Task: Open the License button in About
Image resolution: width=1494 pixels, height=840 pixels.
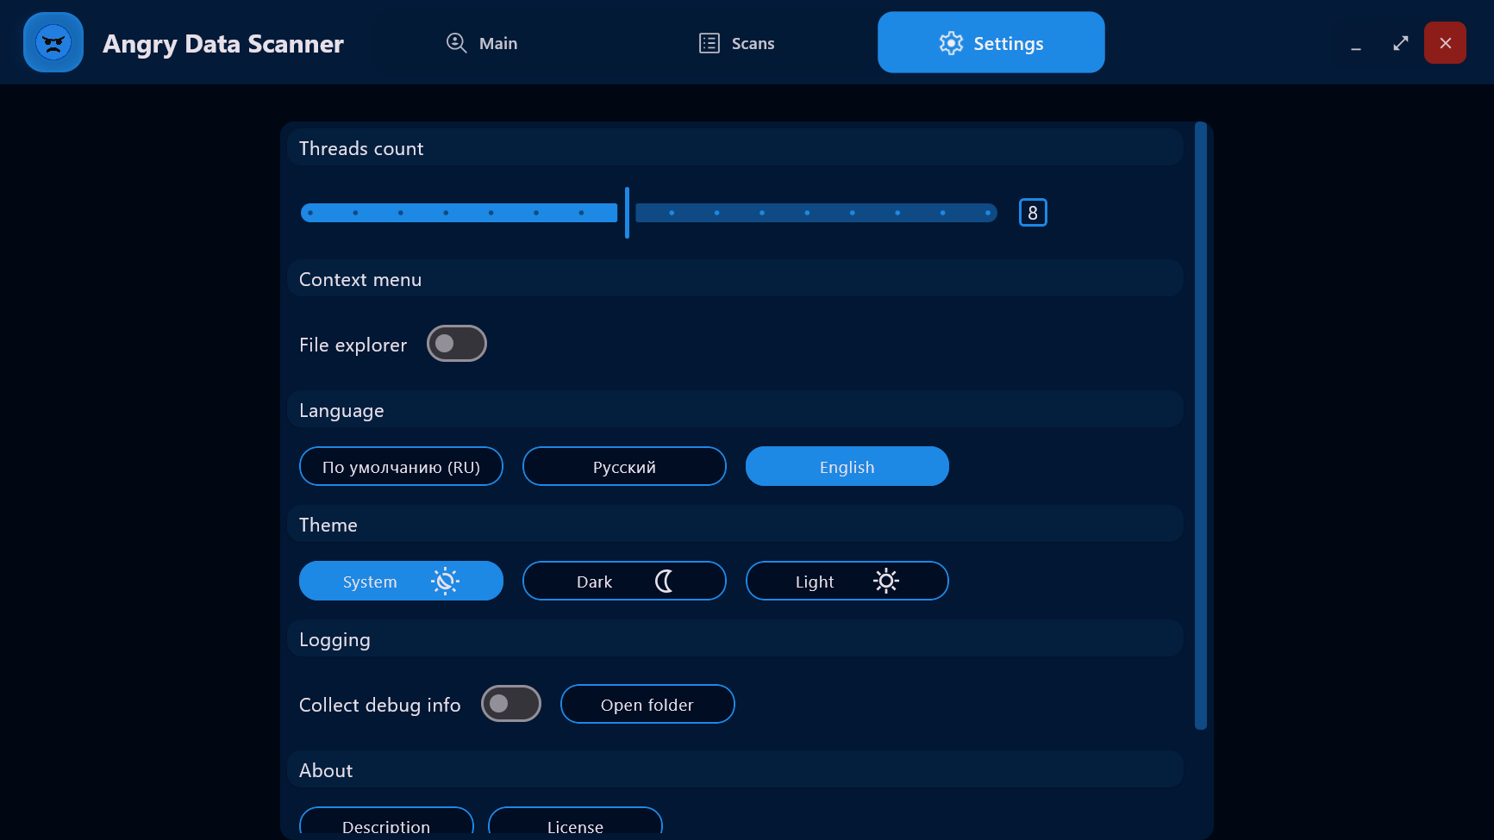Action: tap(575, 823)
